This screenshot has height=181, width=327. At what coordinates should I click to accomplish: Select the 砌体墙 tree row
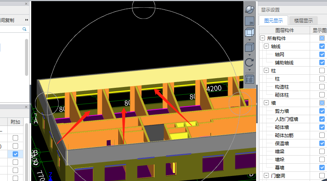coord(282,127)
